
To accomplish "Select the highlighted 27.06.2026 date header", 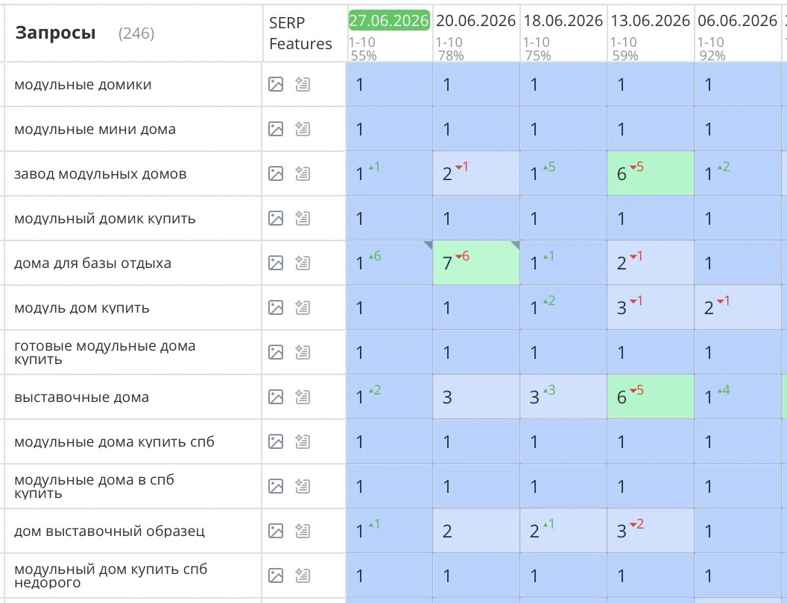I will point(389,21).
